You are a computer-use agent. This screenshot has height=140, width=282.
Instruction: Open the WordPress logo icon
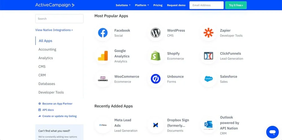[x=155, y=33]
